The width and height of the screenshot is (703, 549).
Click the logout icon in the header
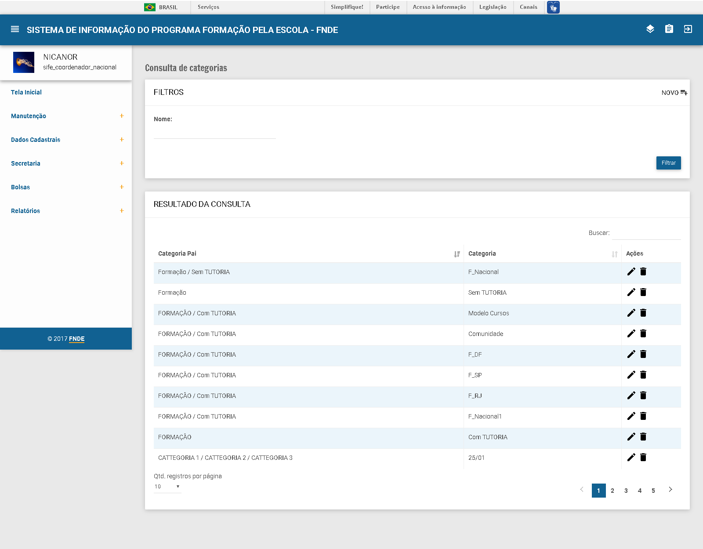pos(688,29)
